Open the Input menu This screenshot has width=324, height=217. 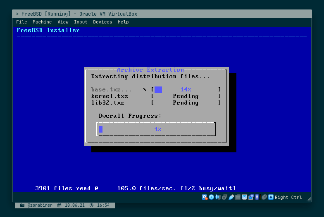point(81,22)
